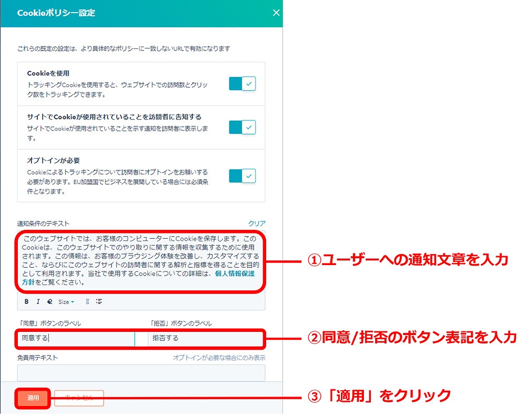This screenshot has width=526, height=415.
Task: Click the '「拒否」ボタンのラベル' label
Action: 180,323
